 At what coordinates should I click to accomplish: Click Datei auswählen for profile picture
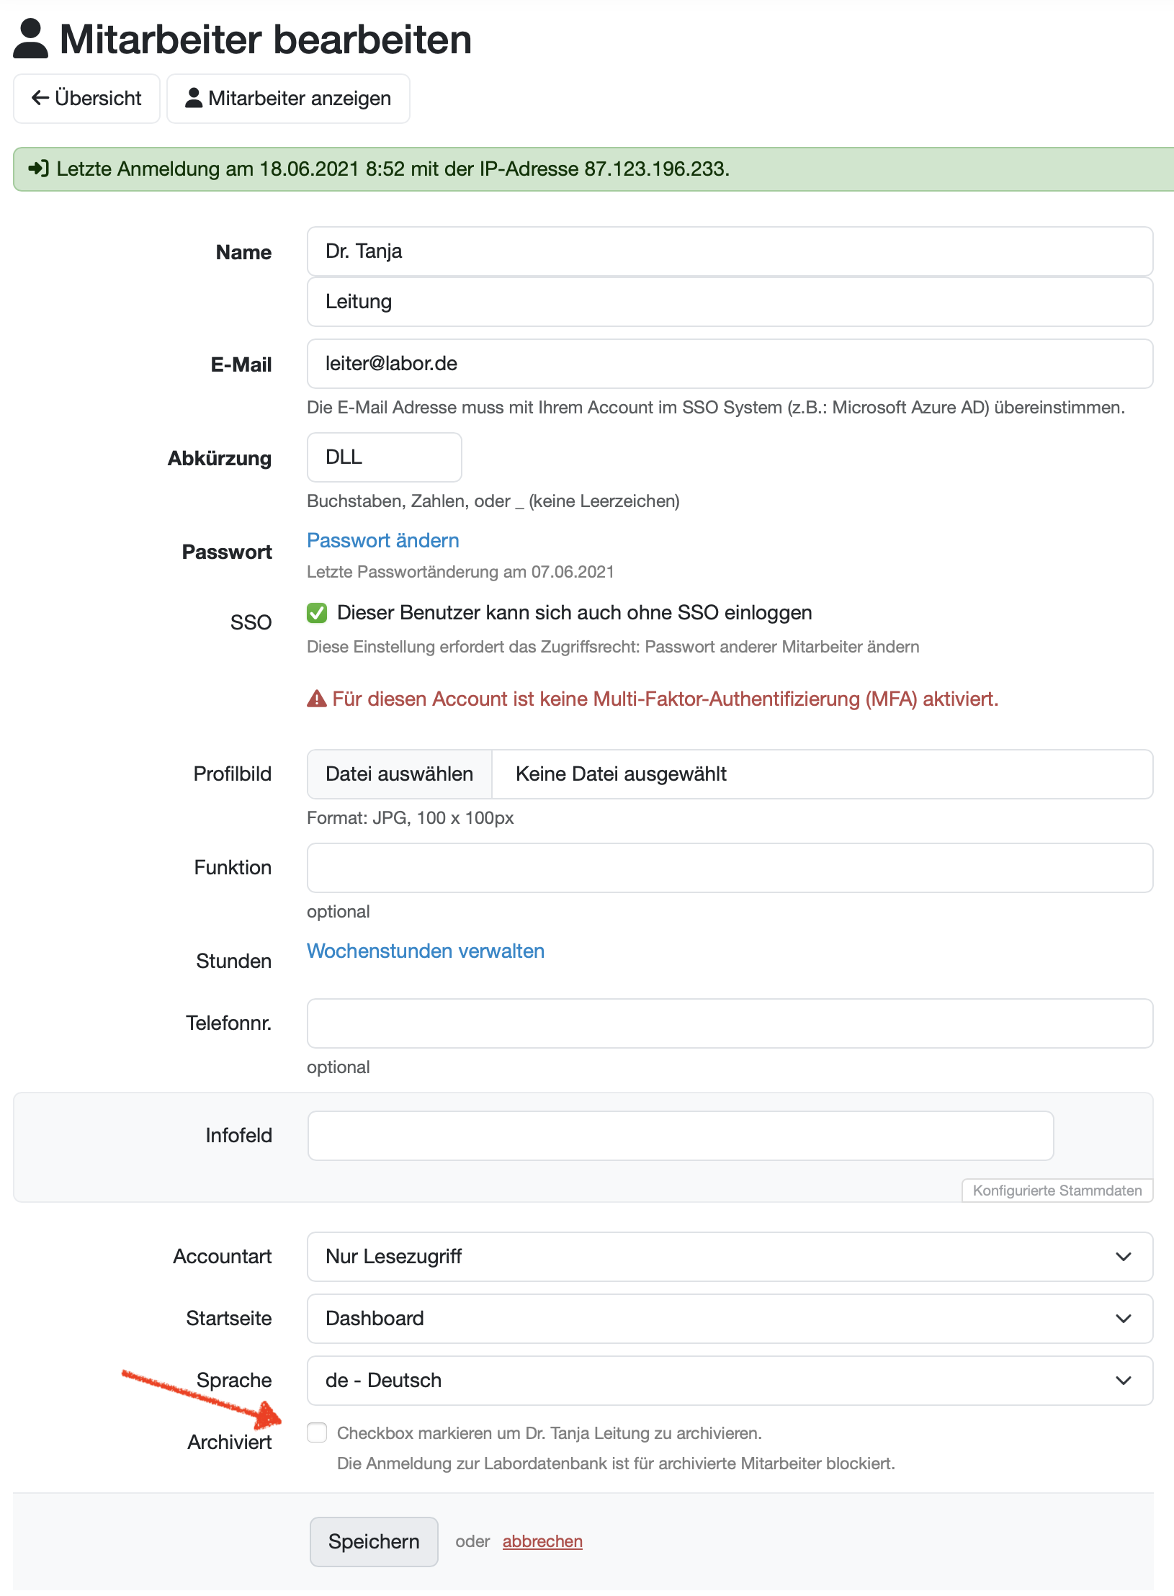pos(400,774)
